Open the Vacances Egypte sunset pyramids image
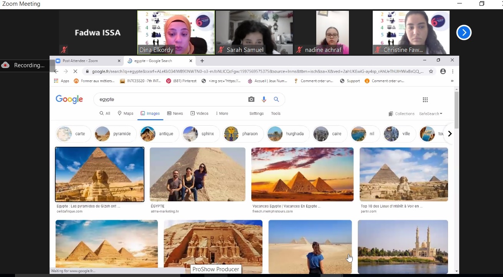 pos(302,174)
